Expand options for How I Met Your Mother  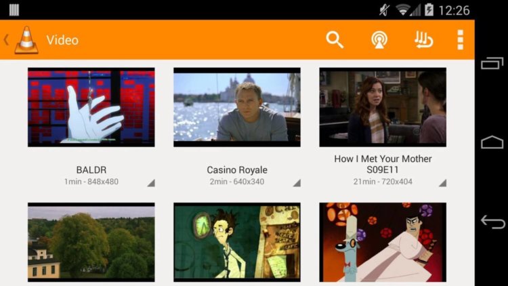click(x=442, y=182)
